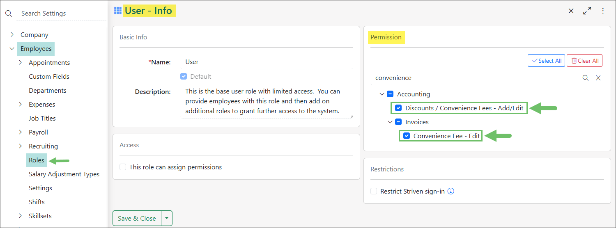Click the Name field containing User

pos(267,62)
